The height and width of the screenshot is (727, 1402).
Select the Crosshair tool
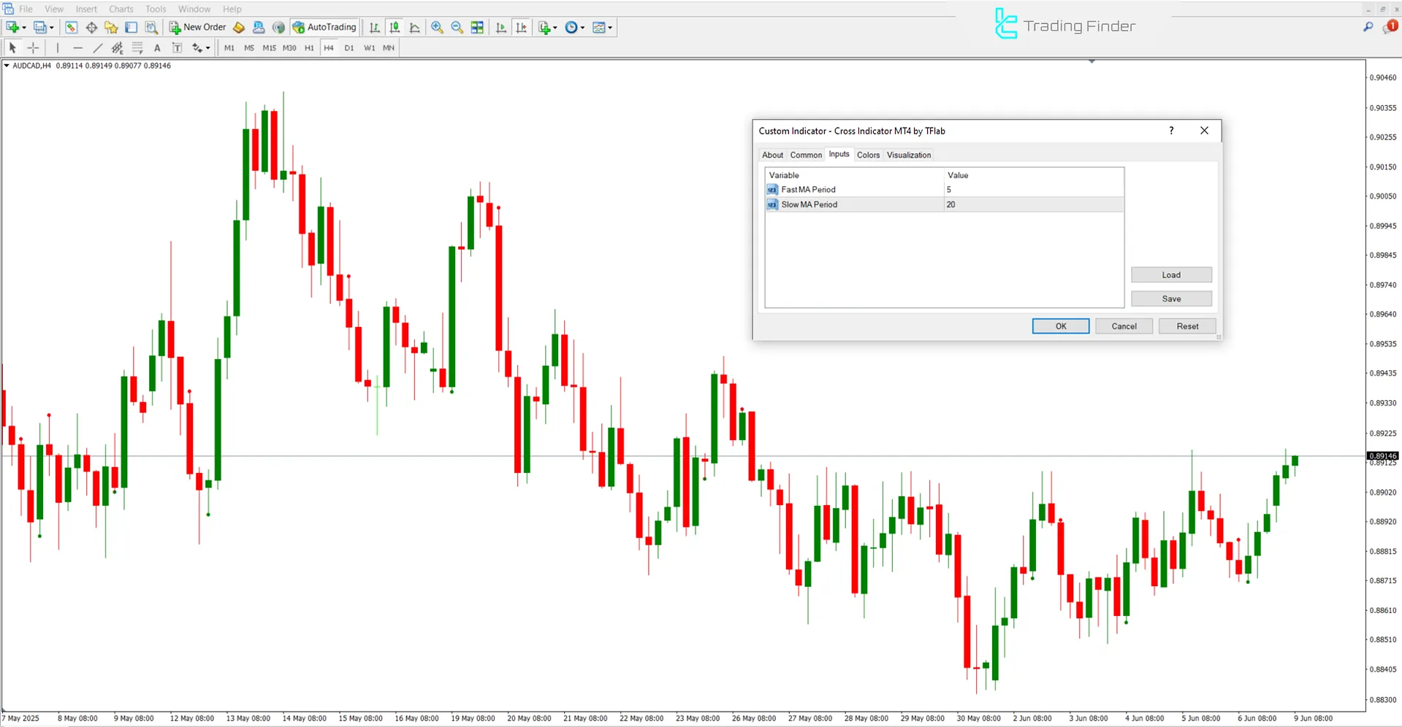[33, 47]
